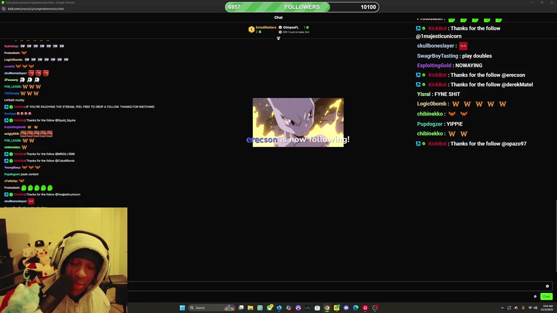
Task: Click the "play doubles" chat message
Action: click(477, 56)
